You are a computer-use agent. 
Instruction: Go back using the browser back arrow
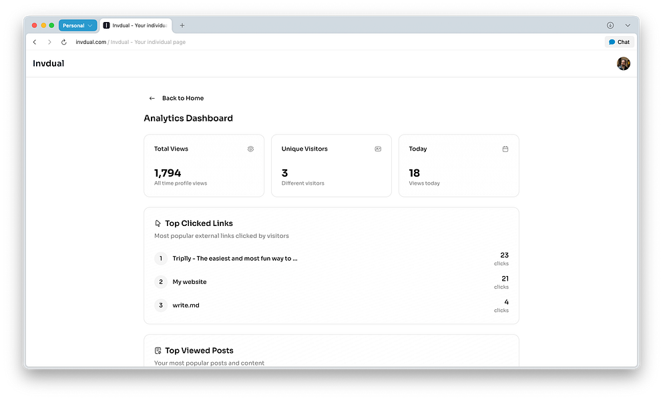coord(35,42)
